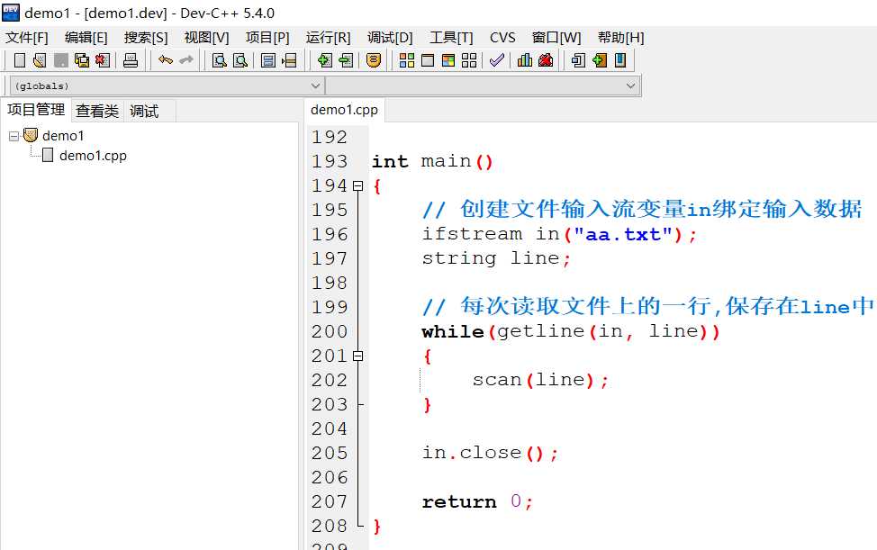Viewport: 877px width, 550px height.
Task: Open Project Options shield icon
Action: tap(374, 60)
